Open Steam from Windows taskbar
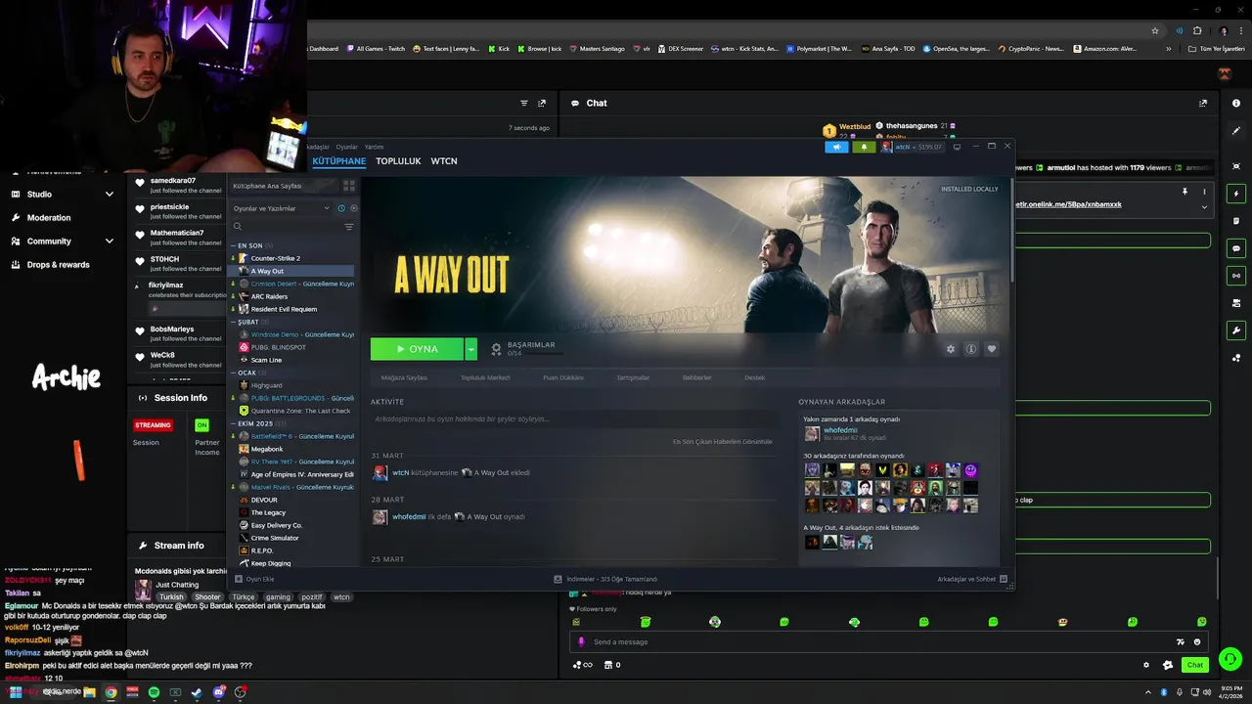This screenshot has width=1252, height=704. tap(197, 692)
